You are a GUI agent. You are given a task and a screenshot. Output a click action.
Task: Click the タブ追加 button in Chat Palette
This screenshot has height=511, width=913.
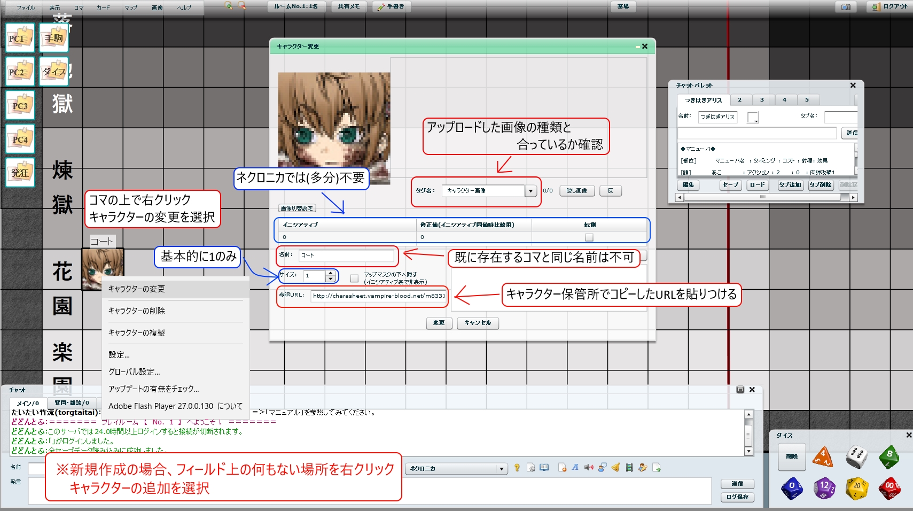pyautogui.click(x=790, y=185)
